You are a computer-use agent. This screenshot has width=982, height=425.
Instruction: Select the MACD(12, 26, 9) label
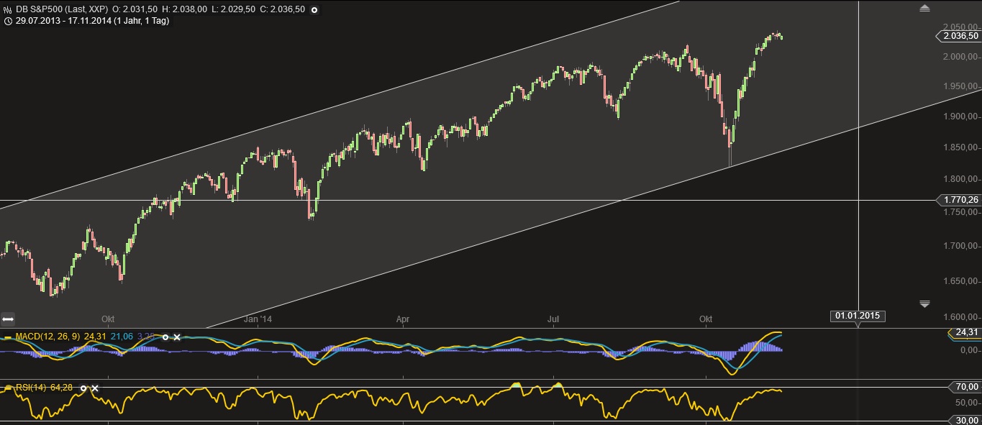[x=47, y=337]
